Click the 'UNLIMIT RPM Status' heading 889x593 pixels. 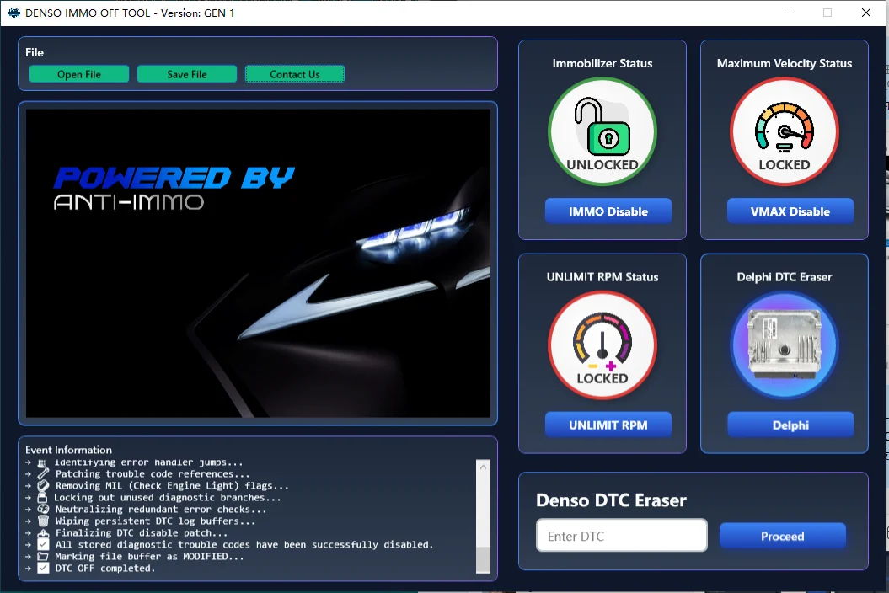tap(602, 277)
